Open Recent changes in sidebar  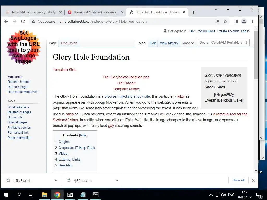tap(19, 82)
